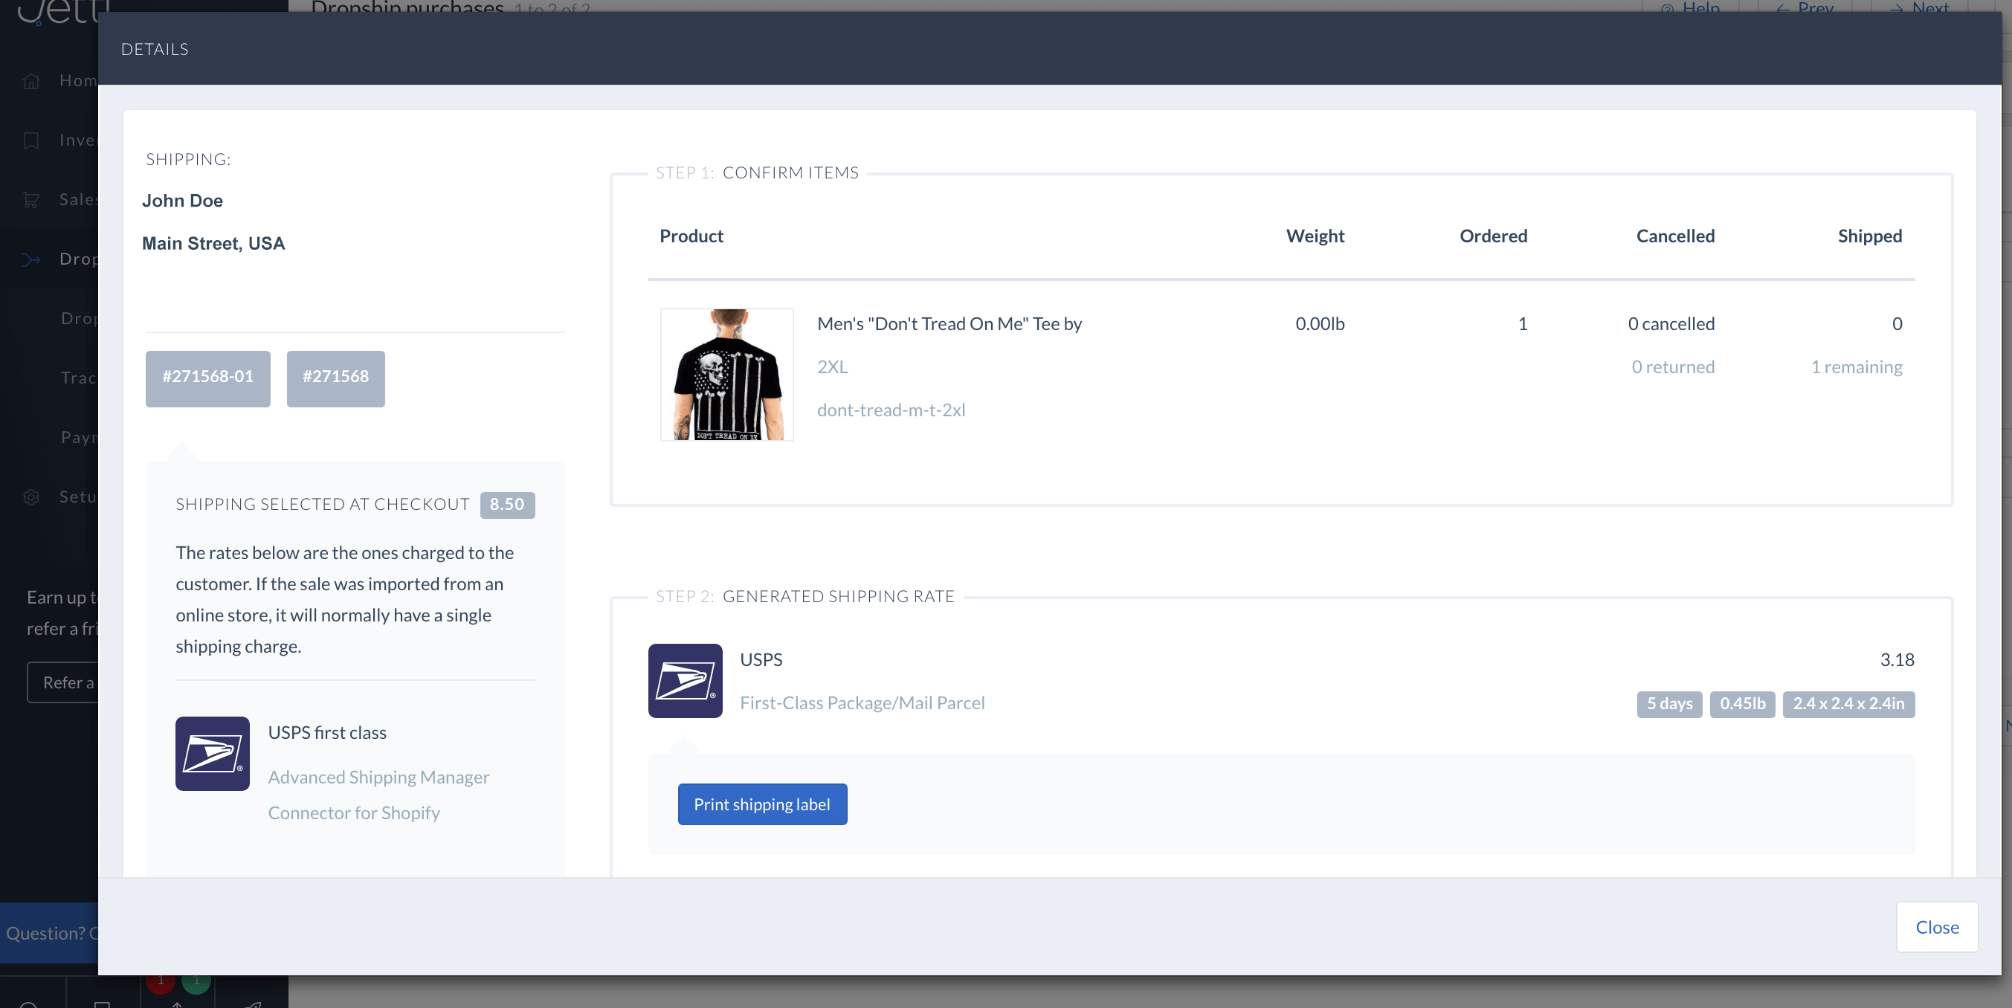
Task: Click the 8.50 shipping charge badge
Action: point(506,505)
